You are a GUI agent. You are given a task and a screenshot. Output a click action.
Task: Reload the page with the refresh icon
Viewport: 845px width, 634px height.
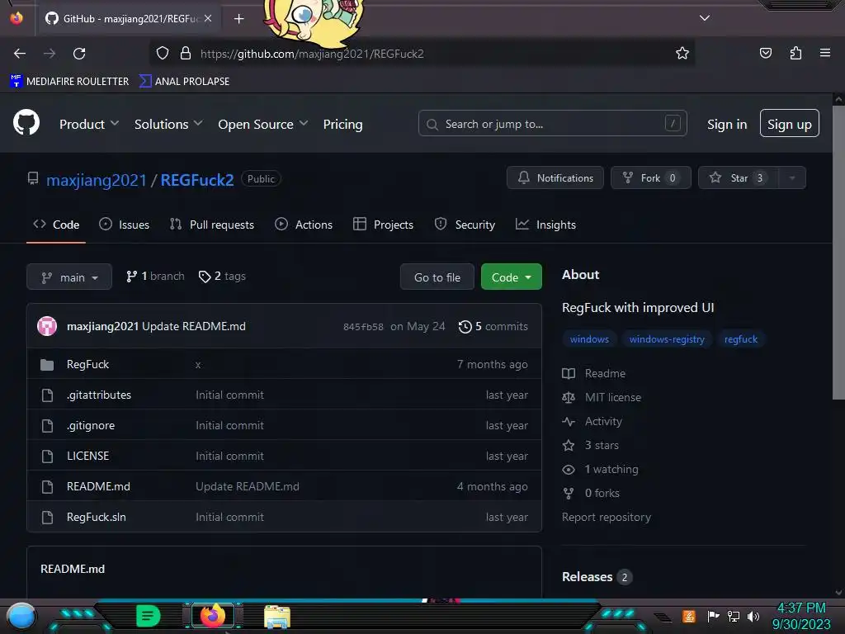coord(79,54)
